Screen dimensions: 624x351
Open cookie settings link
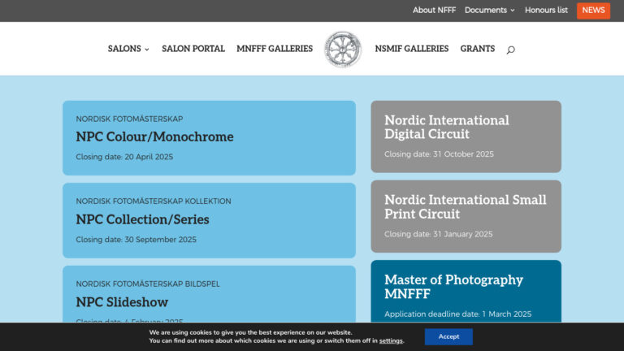391,341
